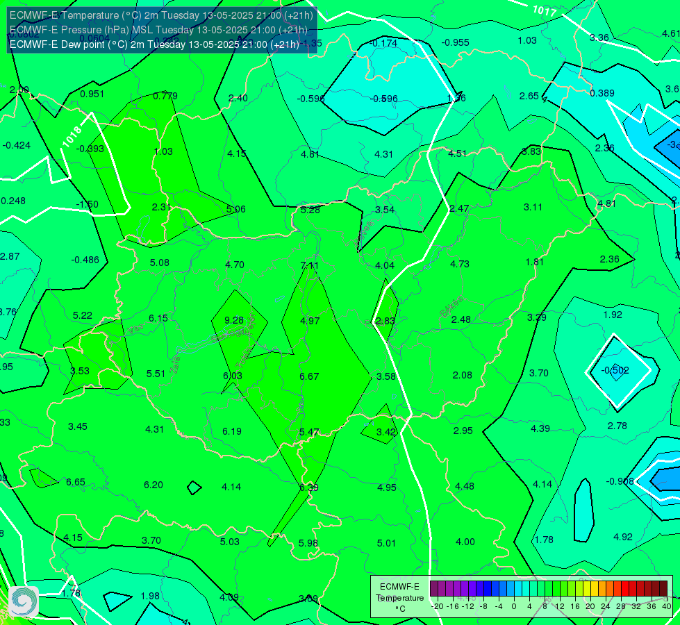Click the 4.92 temperature value
The image size is (680, 625).
(623, 537)
